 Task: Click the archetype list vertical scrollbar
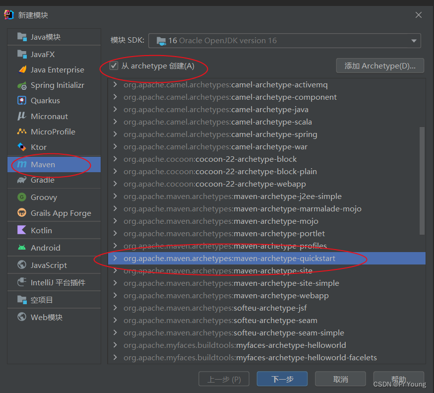[x=422, y=181]
